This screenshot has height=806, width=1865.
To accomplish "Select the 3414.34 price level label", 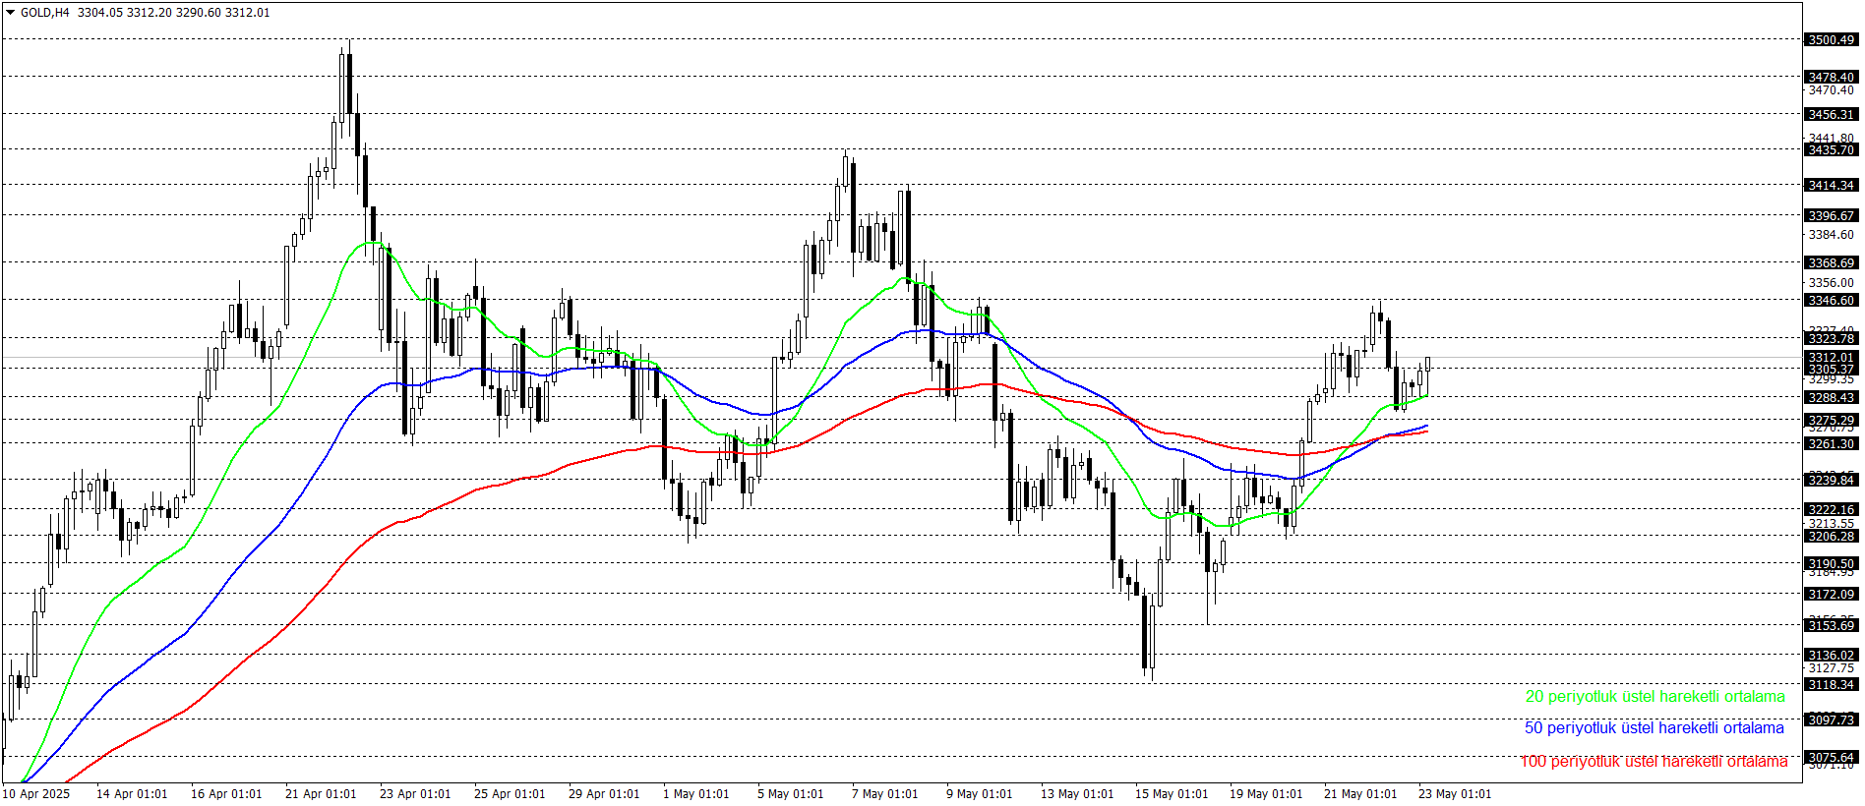I will 1831,186.
